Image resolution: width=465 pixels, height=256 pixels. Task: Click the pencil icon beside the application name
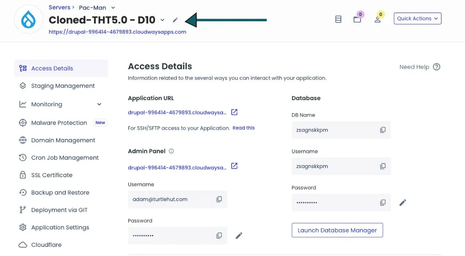coord(175,20)
